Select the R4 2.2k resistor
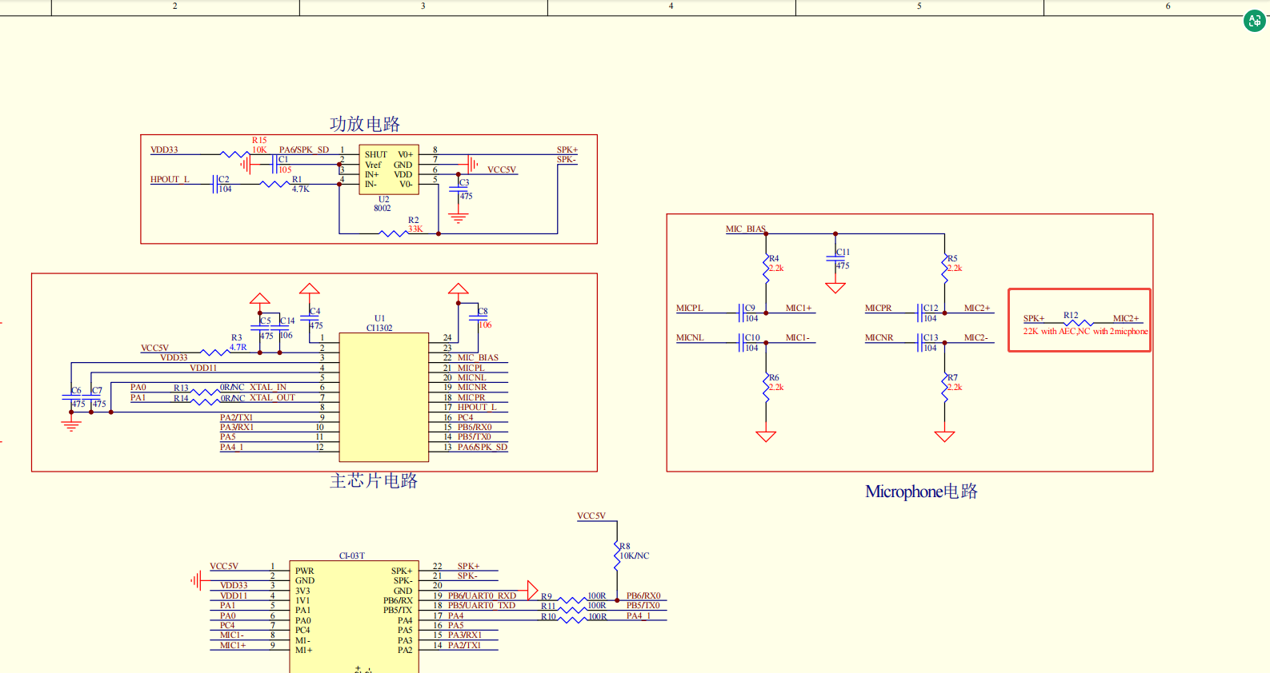The image size is (1270, 673). (766, 268)
